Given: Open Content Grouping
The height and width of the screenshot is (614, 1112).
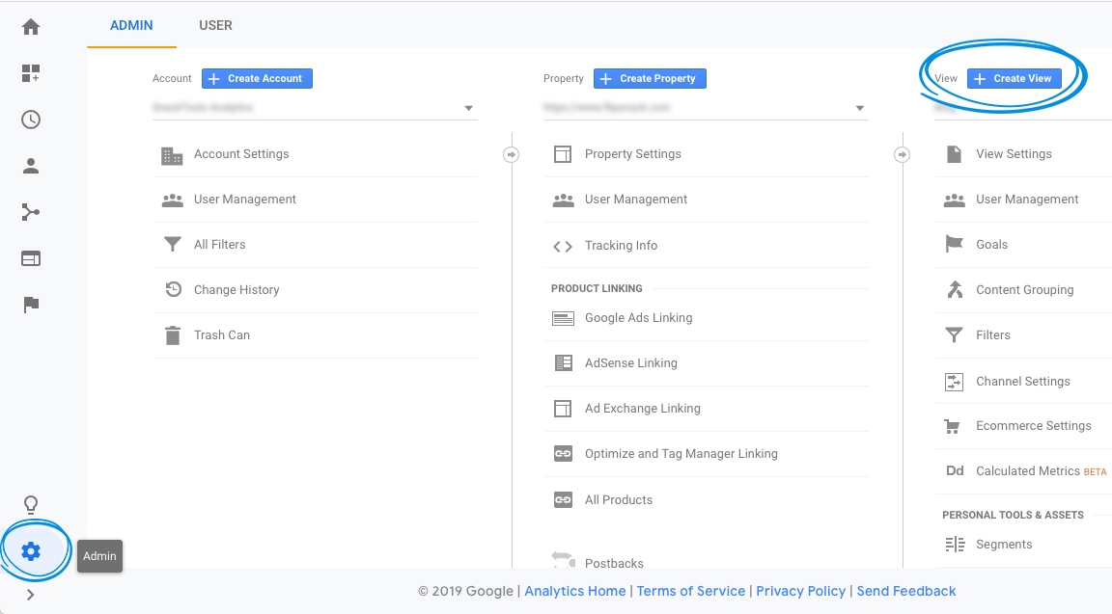Looking at the screenshot, I should tap(1023, 290).
